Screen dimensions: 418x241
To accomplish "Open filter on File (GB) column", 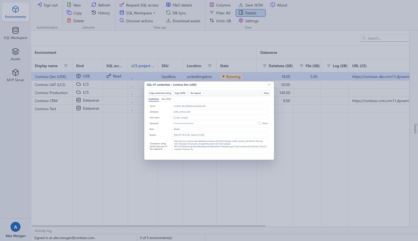I will coord(301,66).
